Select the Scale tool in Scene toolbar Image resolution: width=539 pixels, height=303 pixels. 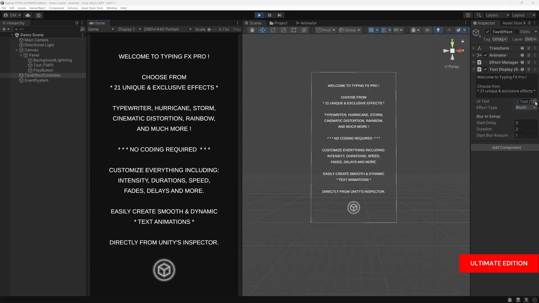(x=283, y=30)
